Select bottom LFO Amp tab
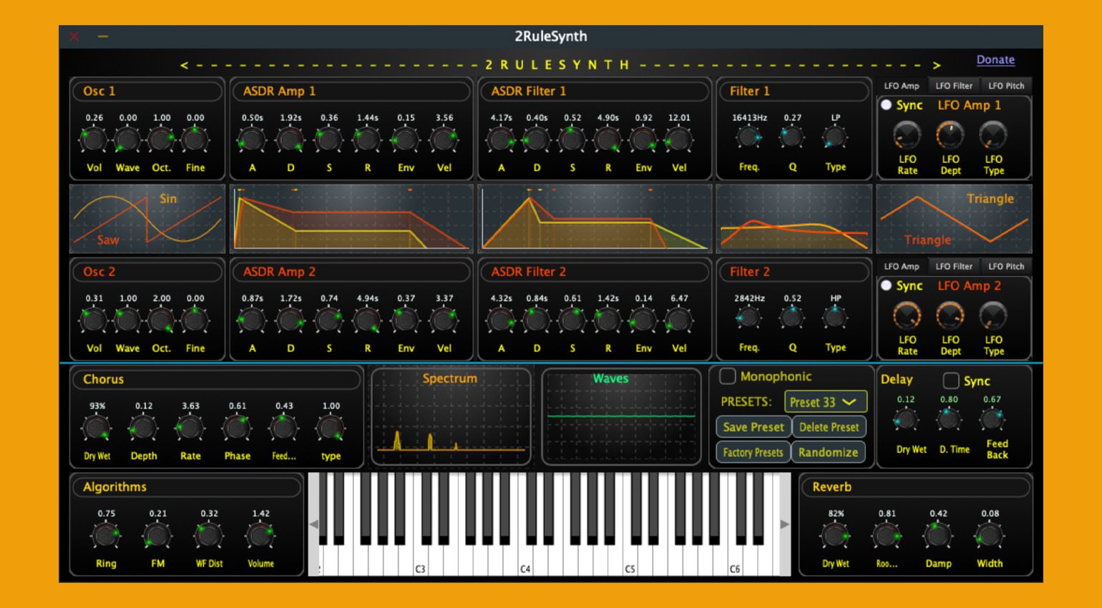 (x=902, y=266)
